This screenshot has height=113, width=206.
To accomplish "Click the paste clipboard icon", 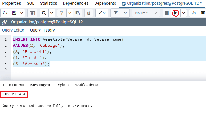I will tap(78, 13).
